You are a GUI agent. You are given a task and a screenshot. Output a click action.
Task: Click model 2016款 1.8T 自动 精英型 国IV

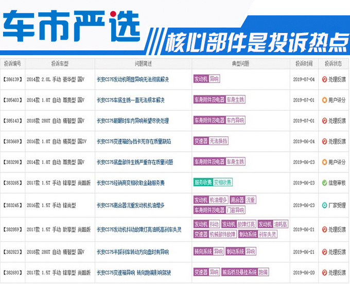[57, 141]
